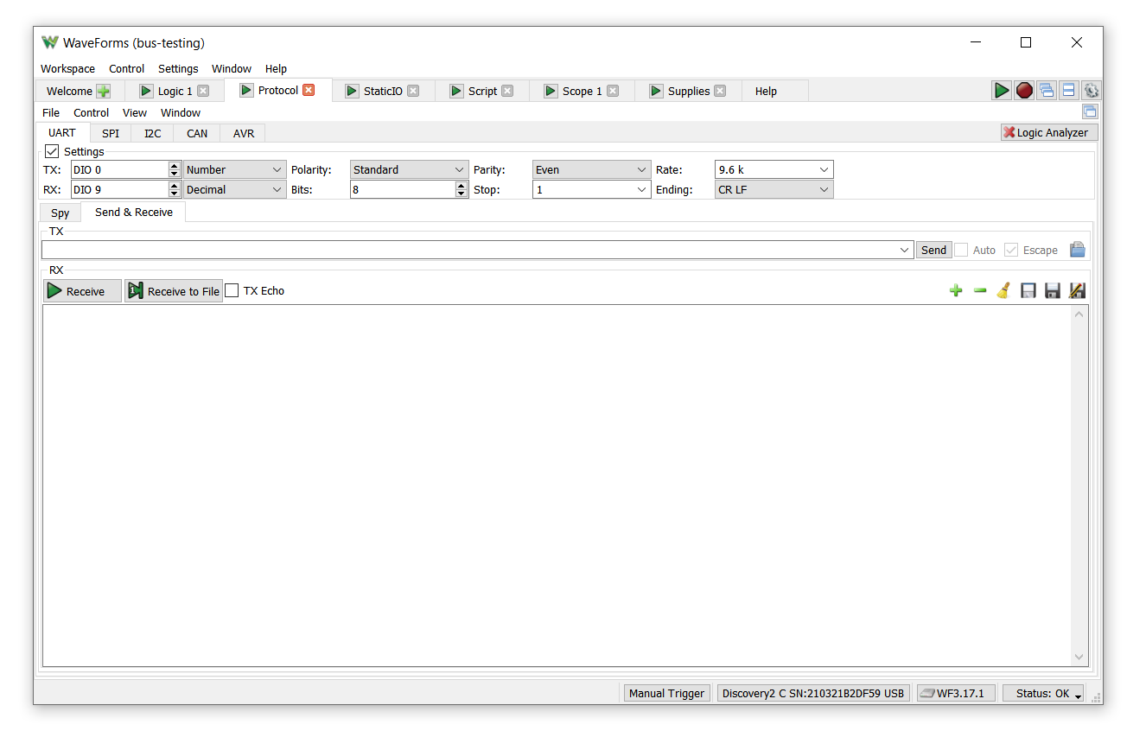Tick the Auto checkbox next to Send
This screenshot has height=737, width=1146.
click(961, 250)
